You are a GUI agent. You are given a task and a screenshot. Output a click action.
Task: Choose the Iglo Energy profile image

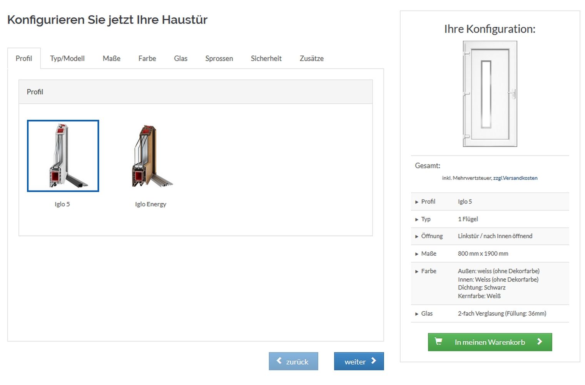(150, 156)
